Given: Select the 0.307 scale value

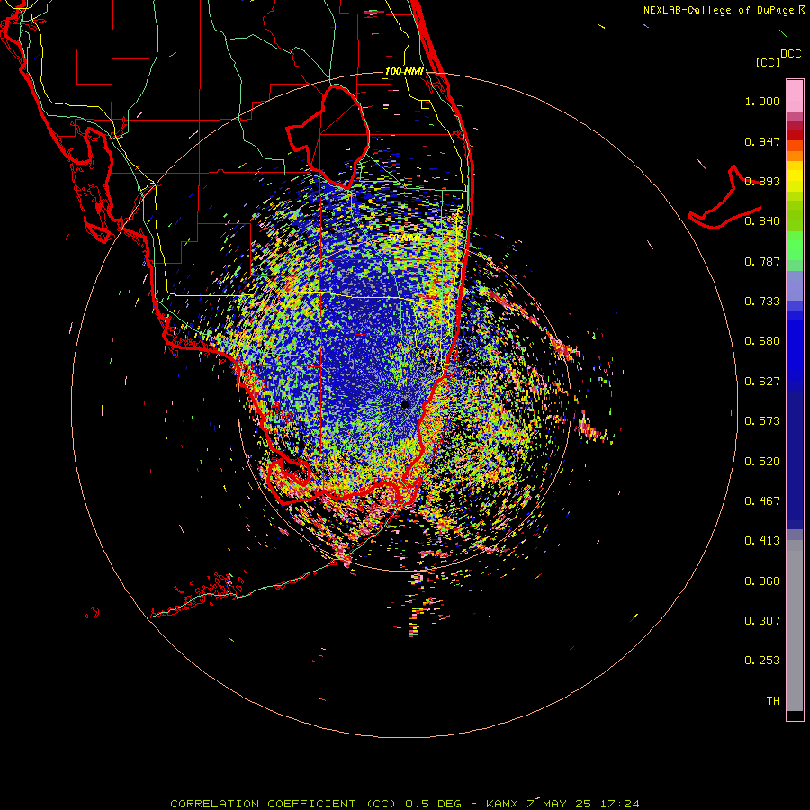Looking at the screenshot, I should (x=762, y=621).
